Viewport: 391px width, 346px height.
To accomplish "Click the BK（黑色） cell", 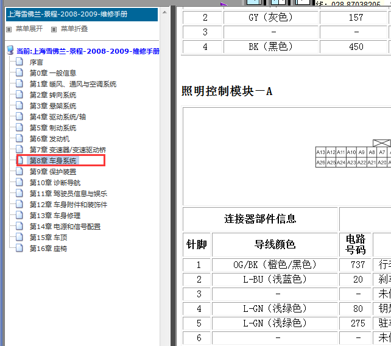I will coord(271,47).
